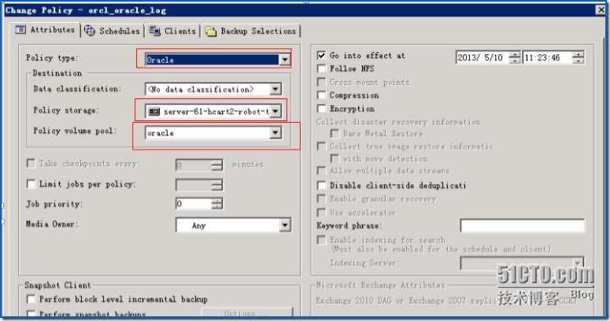Click the effective time field 11:23:46

tap(547, 57)
